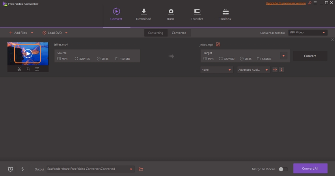Viewport: 335px width, 176px height.
Task: Toggle the Merge All Videos switch
Action: pos(283,169)
